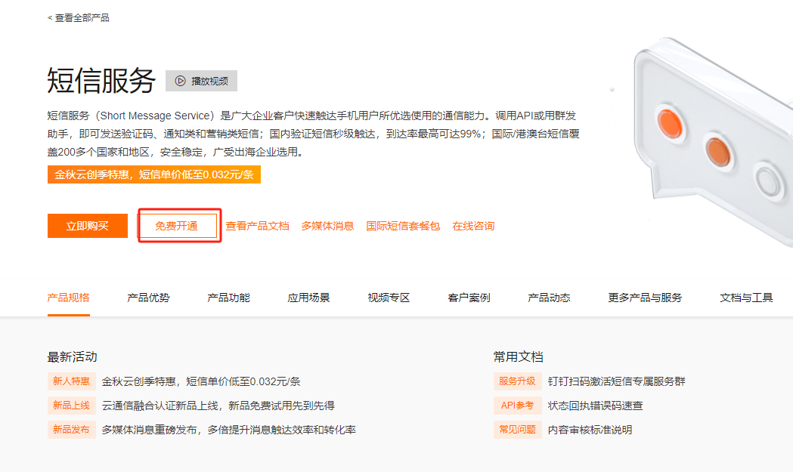793x472 pixels.
Task: Click the 立即购买 orange button
Action: tap(87, 226)
